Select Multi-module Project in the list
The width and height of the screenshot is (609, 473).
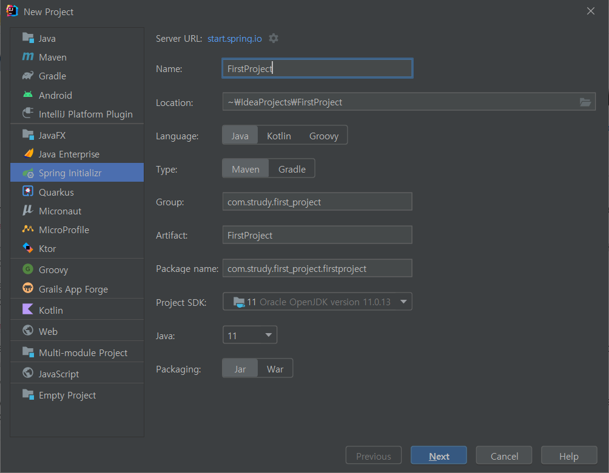77,352
